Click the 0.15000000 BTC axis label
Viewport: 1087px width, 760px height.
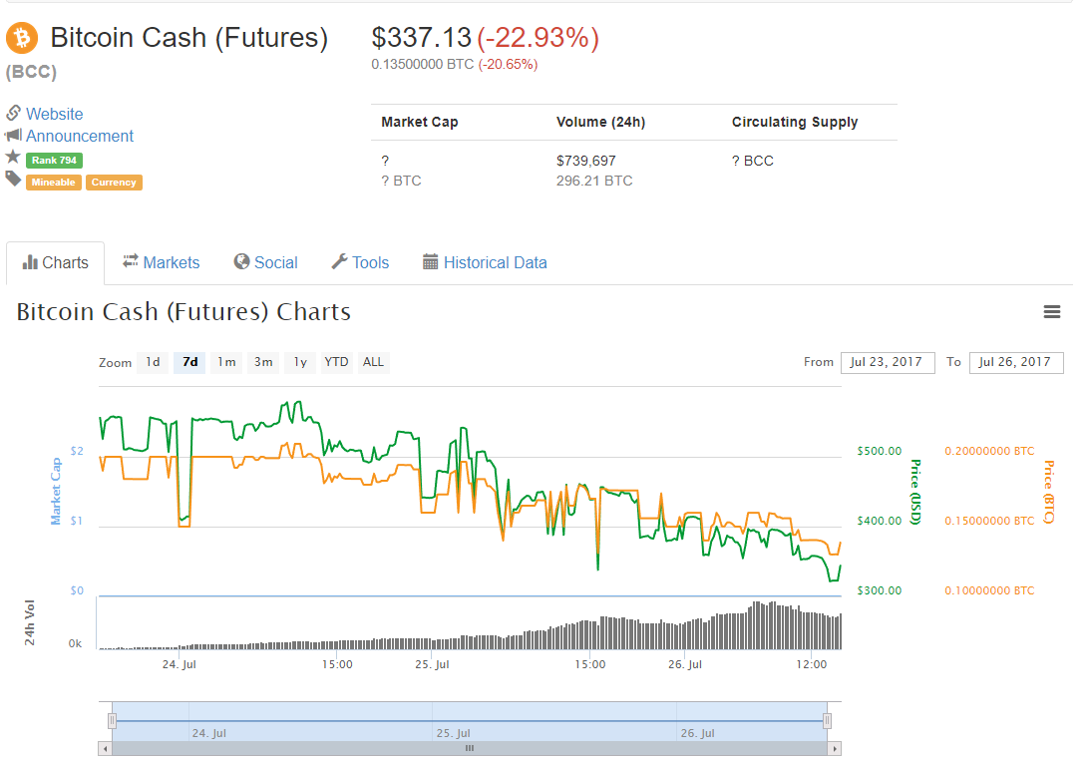pos(989,521)
